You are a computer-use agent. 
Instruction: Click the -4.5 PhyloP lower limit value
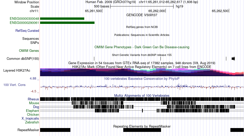tap(33, 91)
